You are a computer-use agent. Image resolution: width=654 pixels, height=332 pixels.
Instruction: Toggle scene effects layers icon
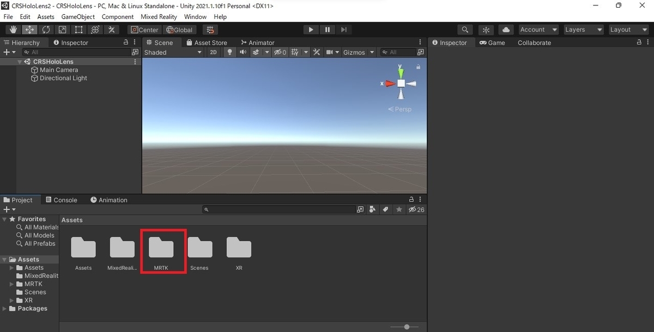tap(256, 52)
